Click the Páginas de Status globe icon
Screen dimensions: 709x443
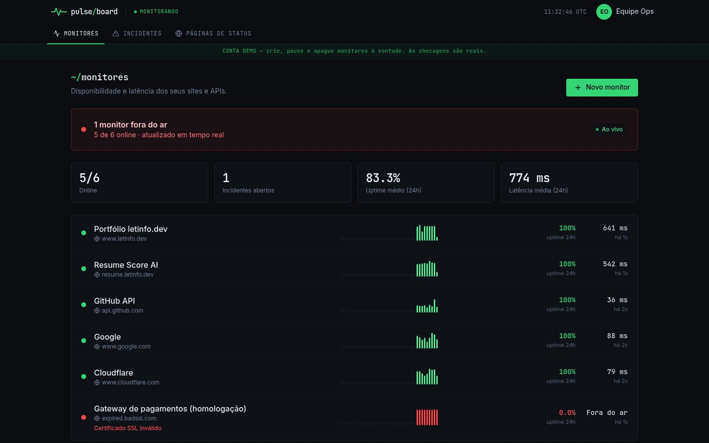click(x=179, y=33)
